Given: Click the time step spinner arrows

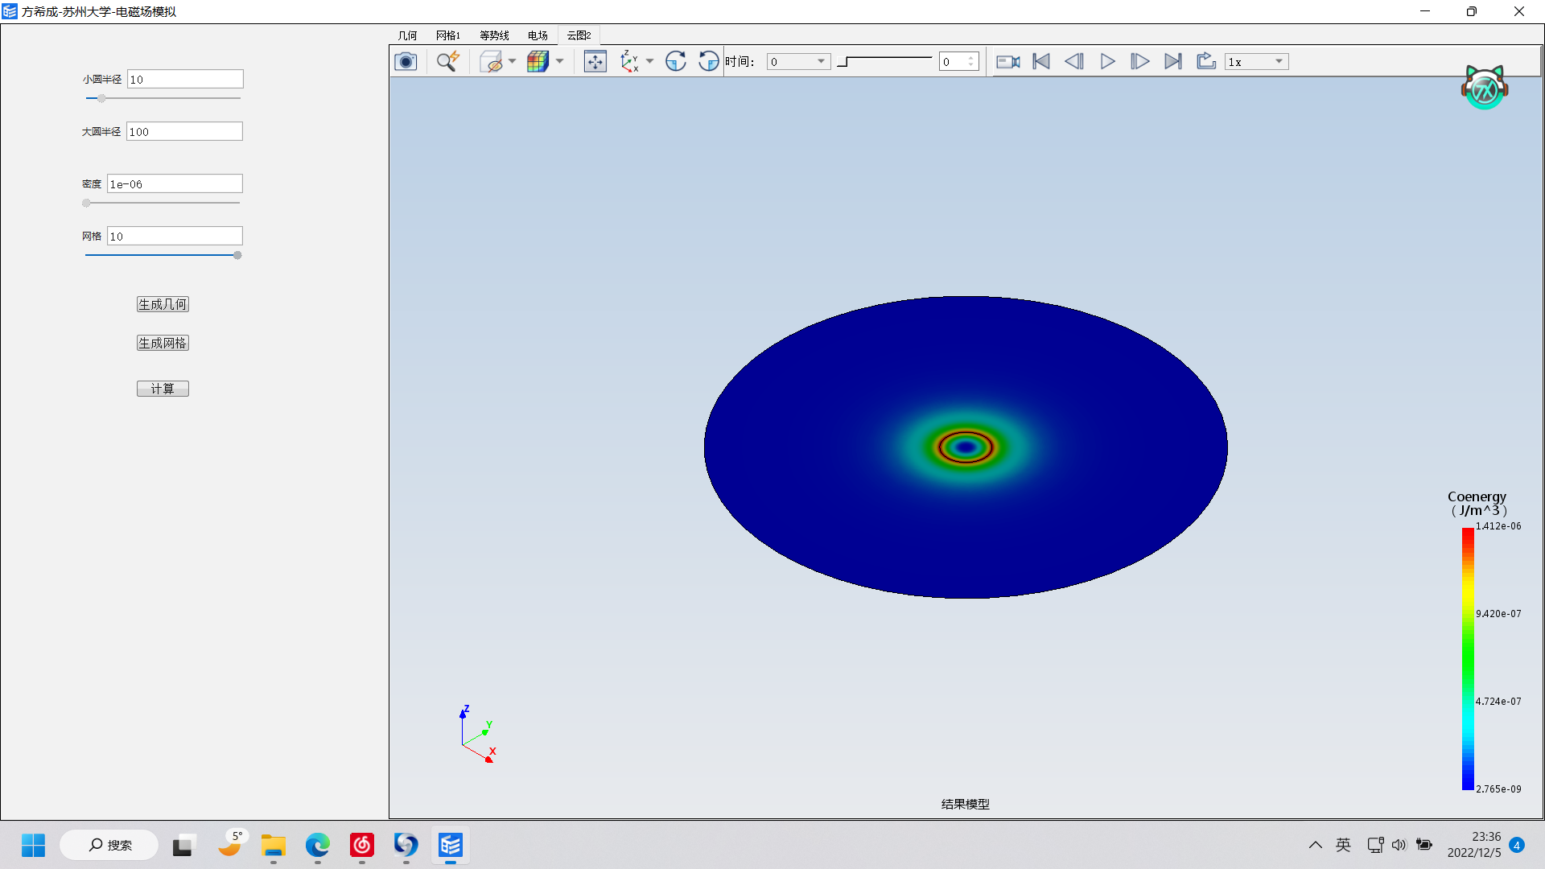Looking at the screenshot, I should [971, 62].
